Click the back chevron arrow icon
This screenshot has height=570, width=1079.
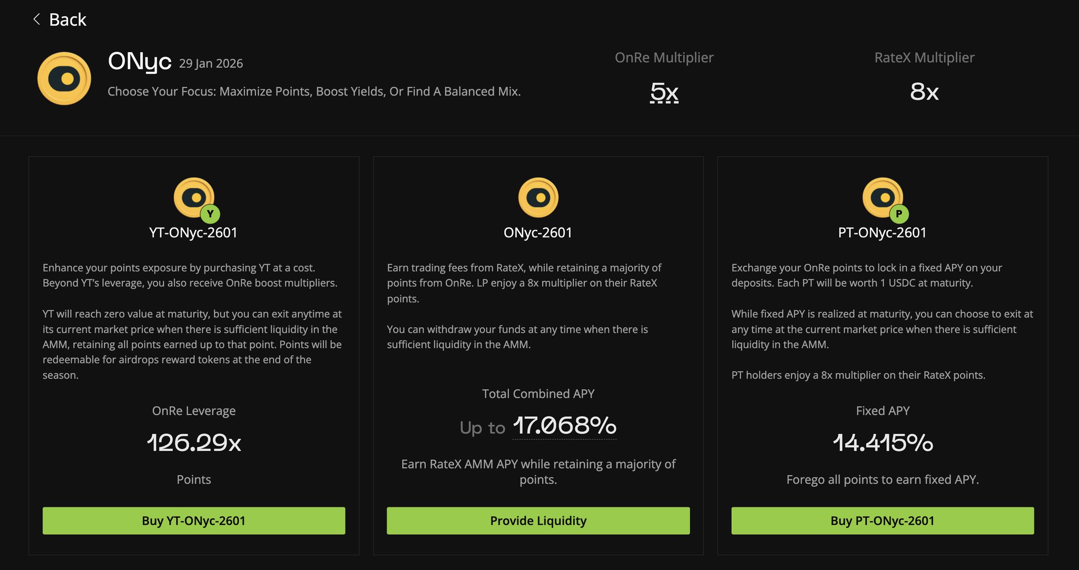36,19
